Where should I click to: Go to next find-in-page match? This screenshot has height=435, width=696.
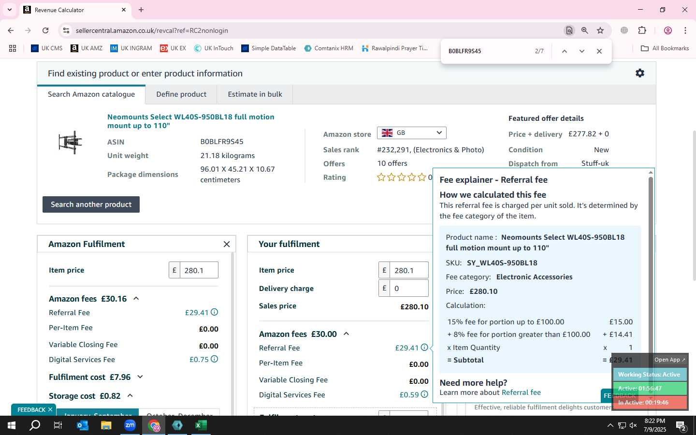click(582, 51)
